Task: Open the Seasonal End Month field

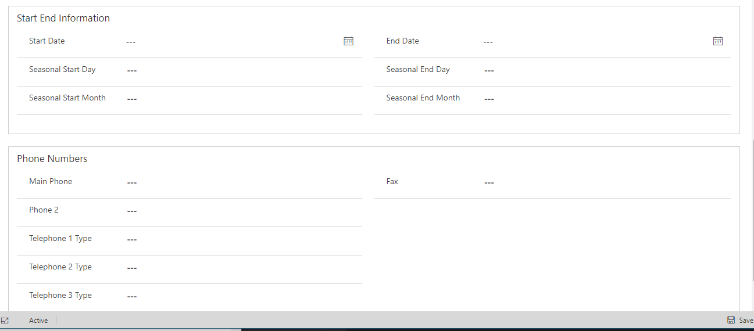Action: (x=605, y=99)
